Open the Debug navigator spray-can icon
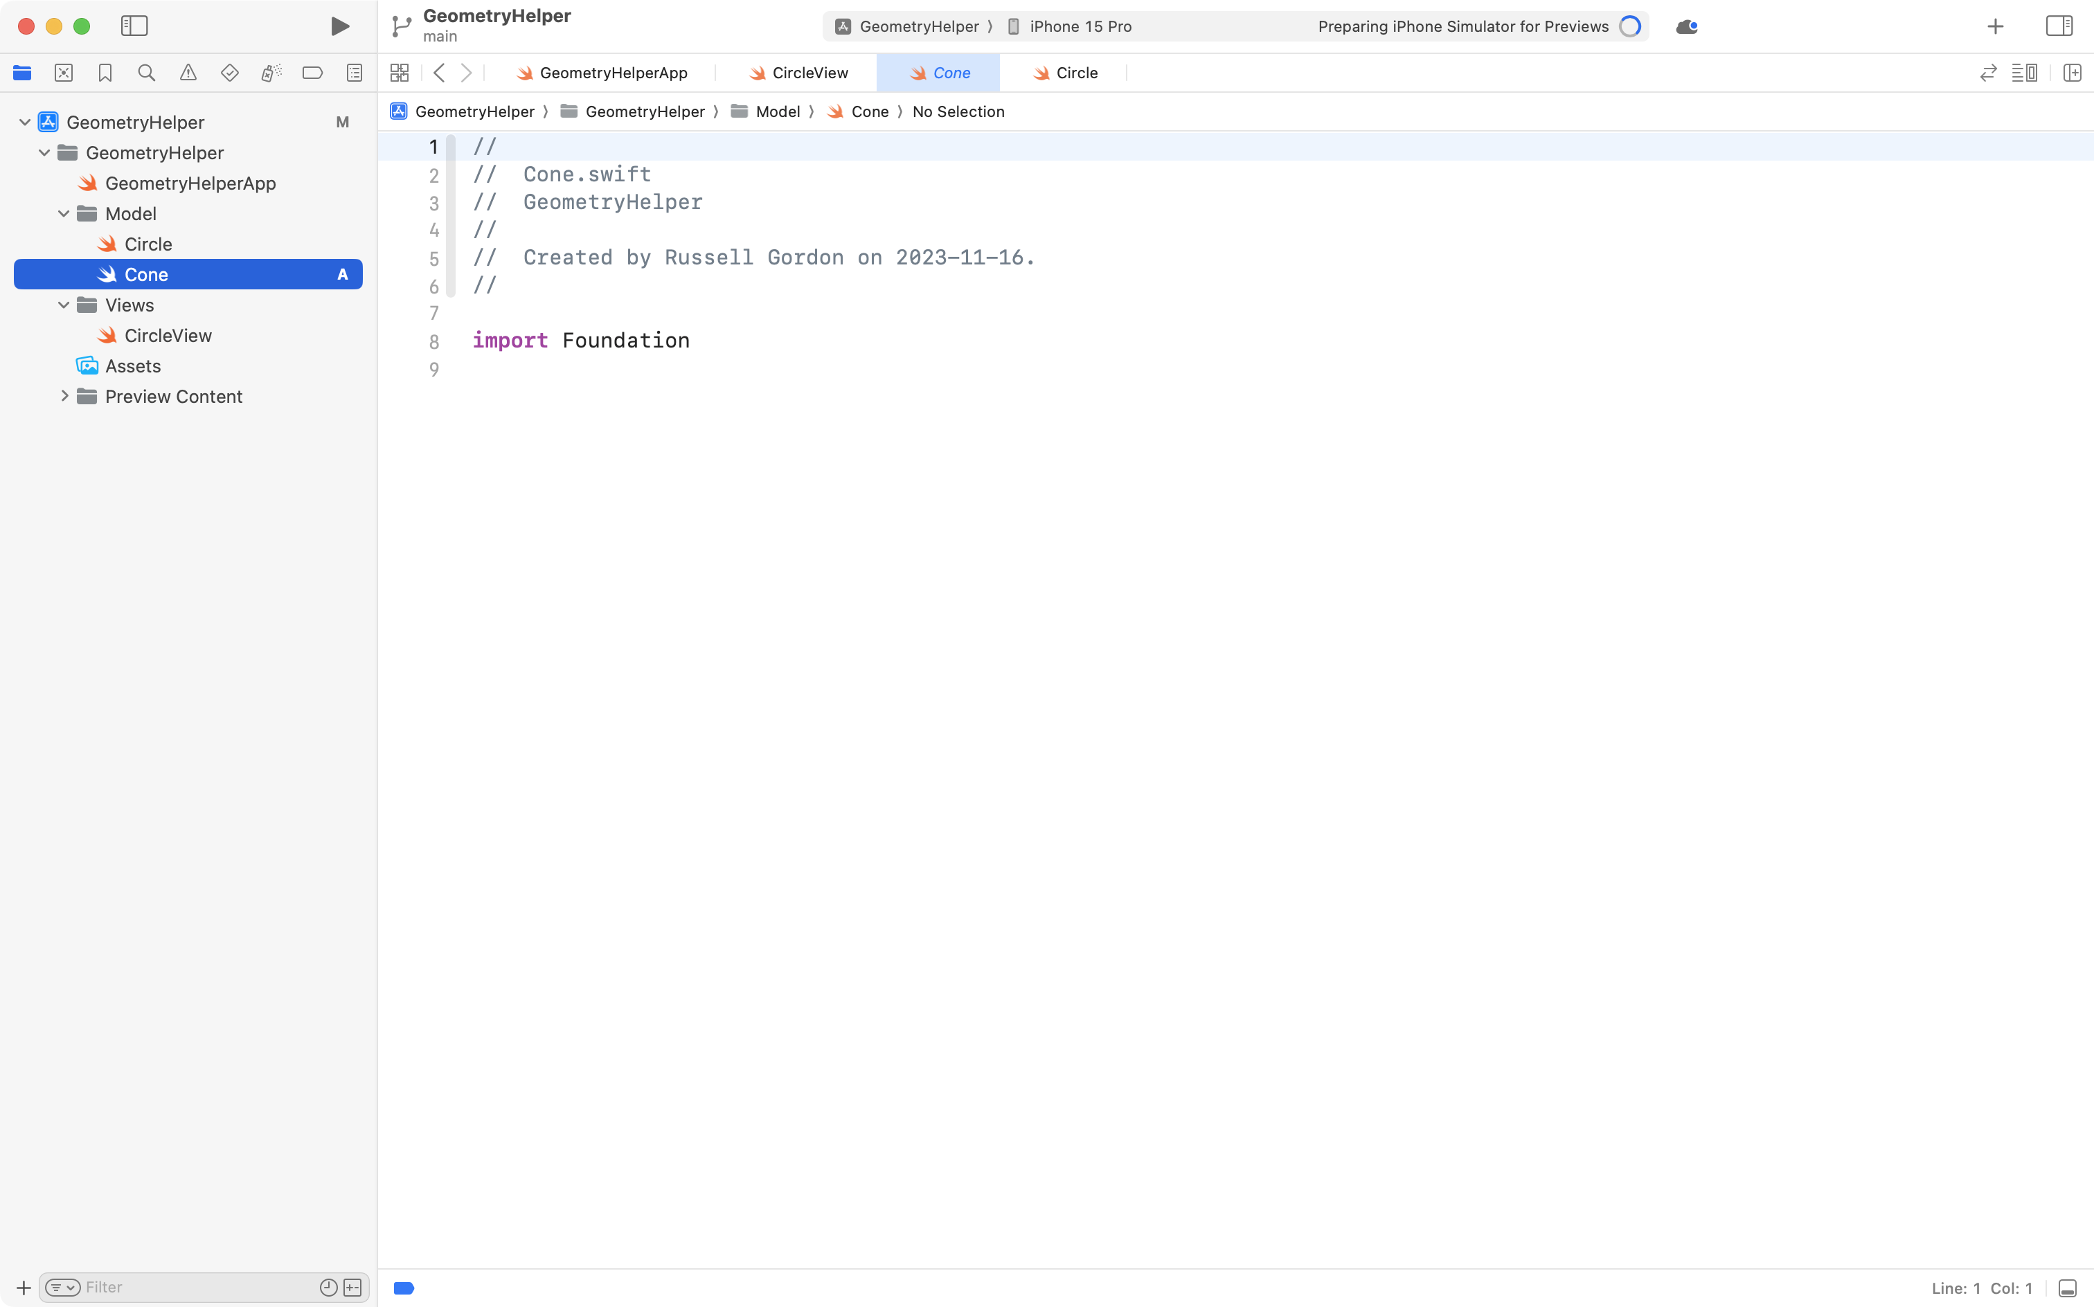The width and height of the screenshot is (2094, 1307). 271,73
